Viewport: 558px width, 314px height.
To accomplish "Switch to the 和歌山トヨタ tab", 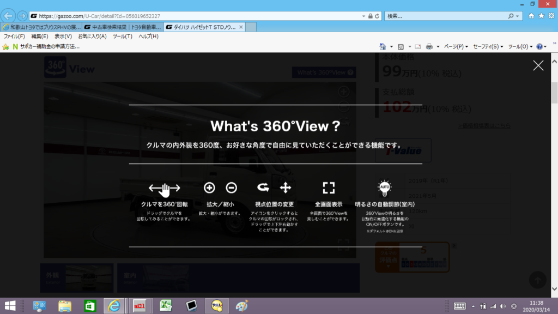I will click(41, 27).
